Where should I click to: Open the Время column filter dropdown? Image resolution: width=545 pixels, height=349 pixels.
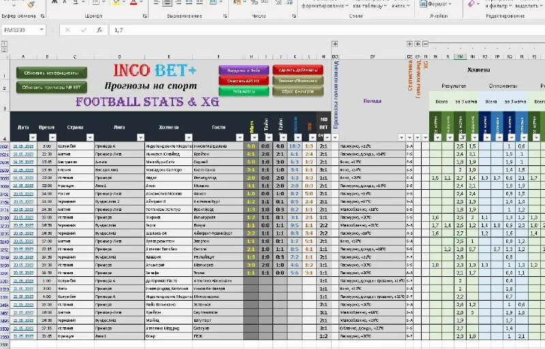[52, 137]
